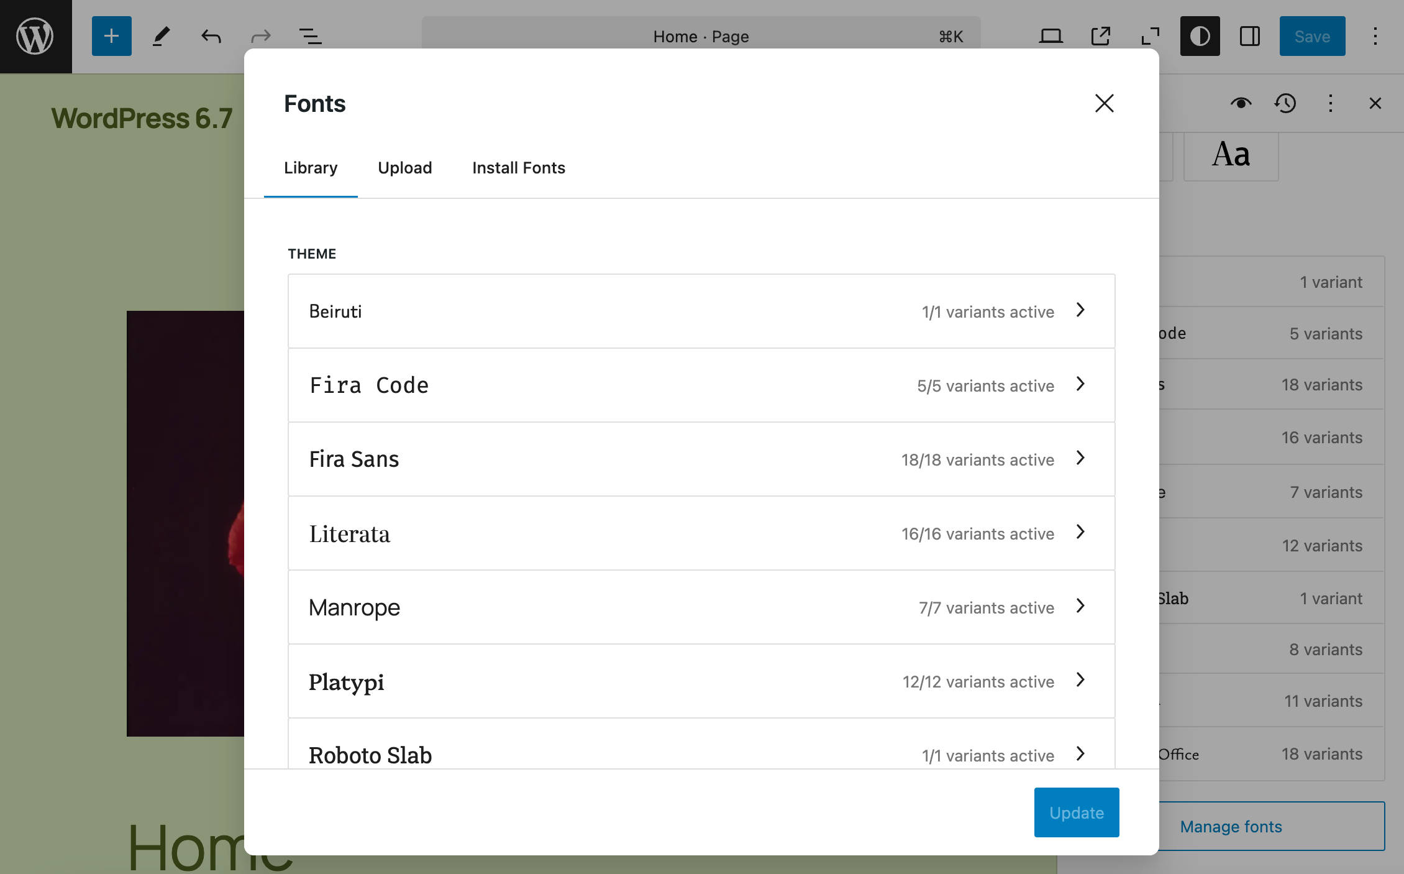Open the Document Overview list view

[311, 36]
